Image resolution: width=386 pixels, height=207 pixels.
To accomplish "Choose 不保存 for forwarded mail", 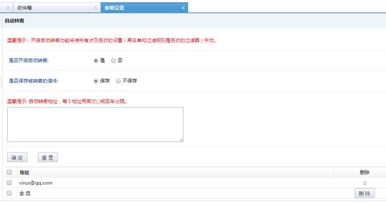I will coord(118,81).
